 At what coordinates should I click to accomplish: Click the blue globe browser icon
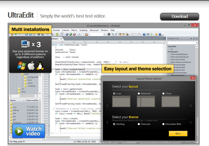(144, 34)
